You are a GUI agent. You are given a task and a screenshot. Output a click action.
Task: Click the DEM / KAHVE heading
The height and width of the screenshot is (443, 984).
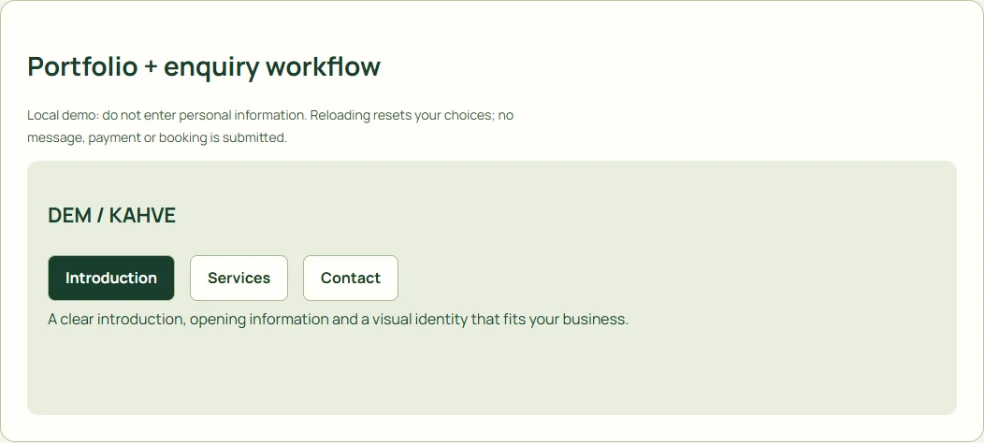pos(111,215)
